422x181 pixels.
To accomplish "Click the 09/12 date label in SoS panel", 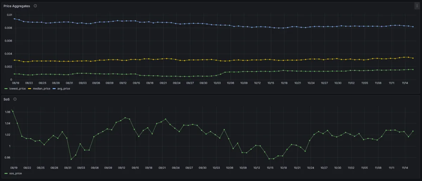I will tap(122, 168).
